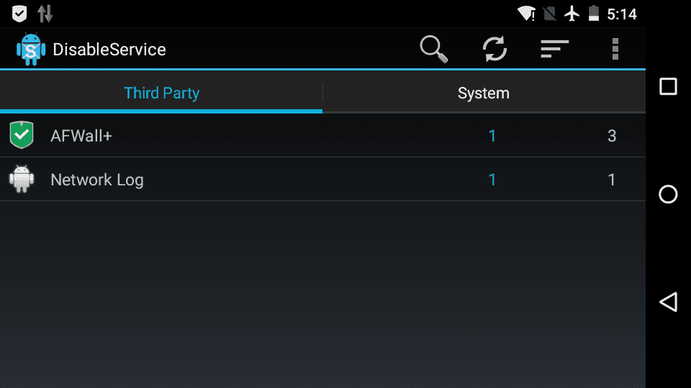Image resolution: width=691 pixels, height=388 pixels.
Task: Open the AFWall+ list entry
Action: tap(322, 136)
